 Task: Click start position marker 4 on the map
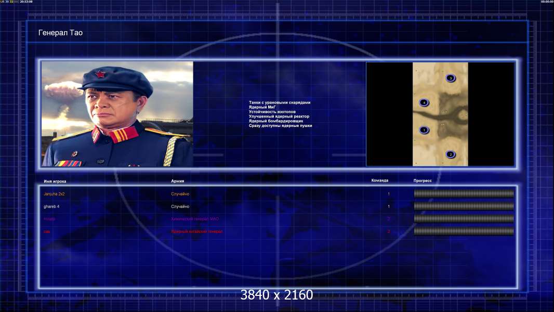[x=424, y=102]
